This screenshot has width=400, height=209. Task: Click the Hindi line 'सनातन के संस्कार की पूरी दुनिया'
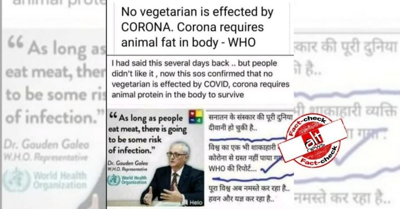click(x=251, y=117)
